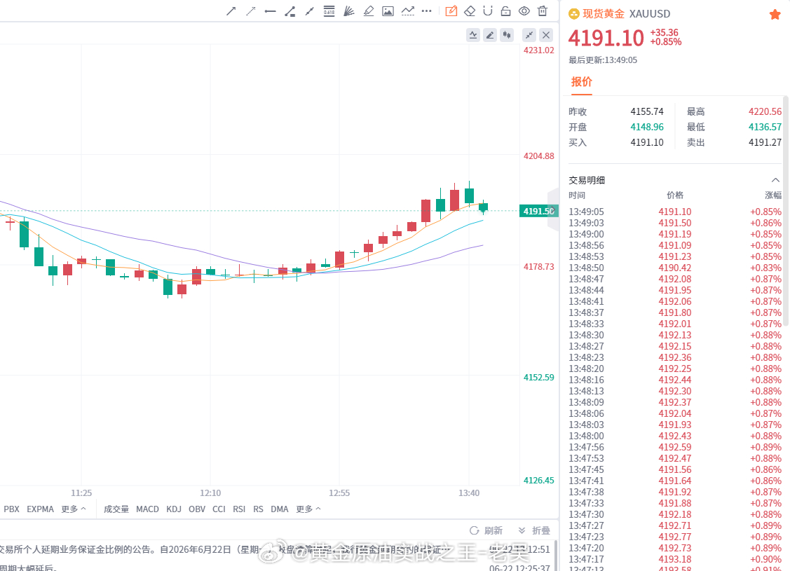Screen dimensions: 790x571
Task: Collapse the 交易明细 section chevron
Action: [x=775, y=180]
